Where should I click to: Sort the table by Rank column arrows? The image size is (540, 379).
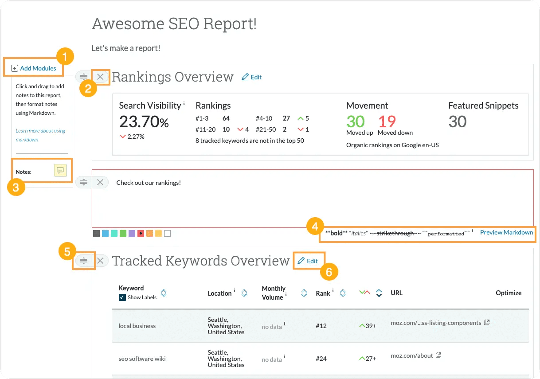[x=342, y=293]
